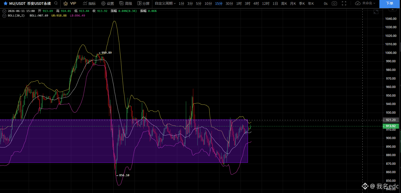This screenshot has height=193, width=401.
Task: Click the 1040.00 price axis label
Action: coord(391,19)
